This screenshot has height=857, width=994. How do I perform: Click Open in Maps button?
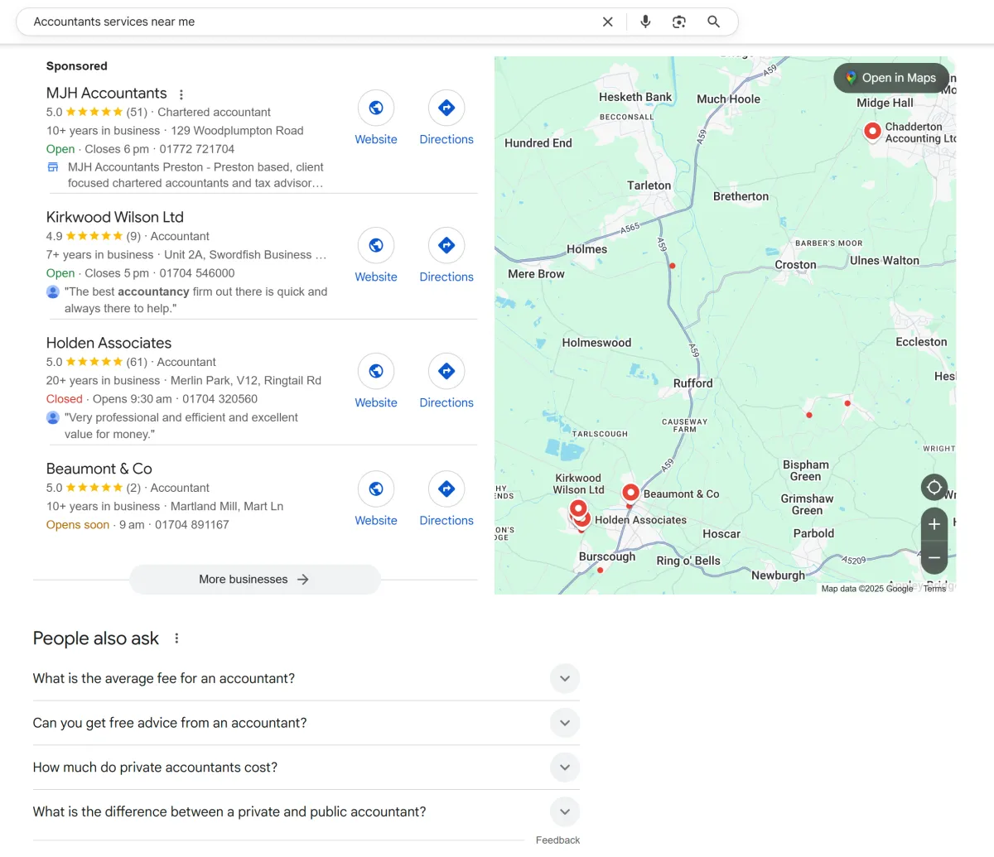point(890,78)
